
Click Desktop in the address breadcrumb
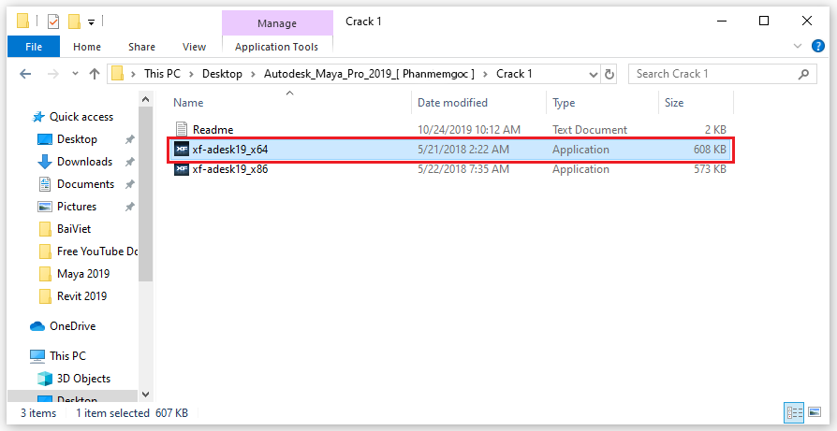click(222, 74)
